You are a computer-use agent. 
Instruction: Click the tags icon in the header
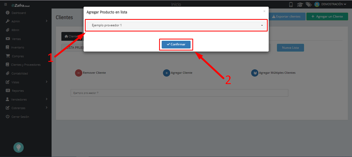309,4
